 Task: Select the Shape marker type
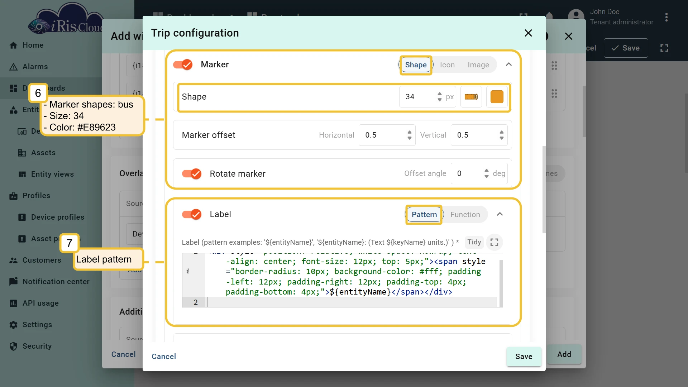point(416,65)
